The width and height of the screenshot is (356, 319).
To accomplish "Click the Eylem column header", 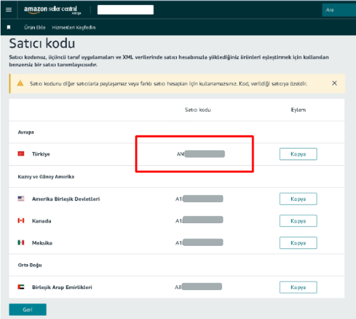I will pyautogui.click(x=298, y=110).
